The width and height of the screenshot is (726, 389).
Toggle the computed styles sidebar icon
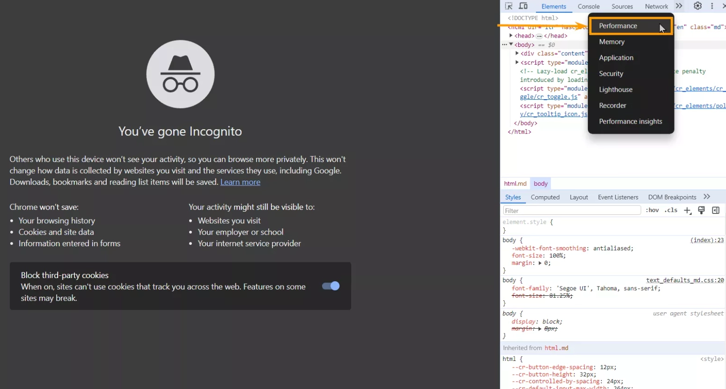point(716,210)
